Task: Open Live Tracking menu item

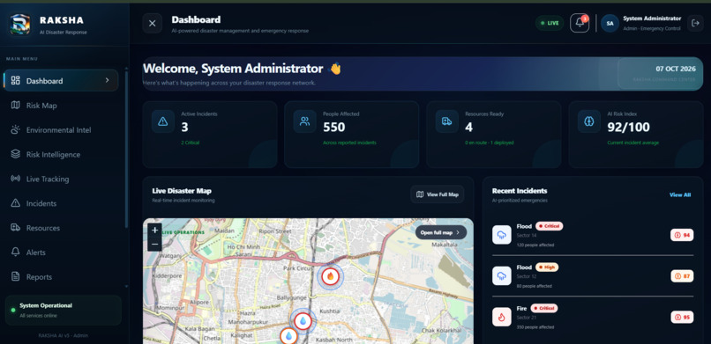Action: (61, 179)
